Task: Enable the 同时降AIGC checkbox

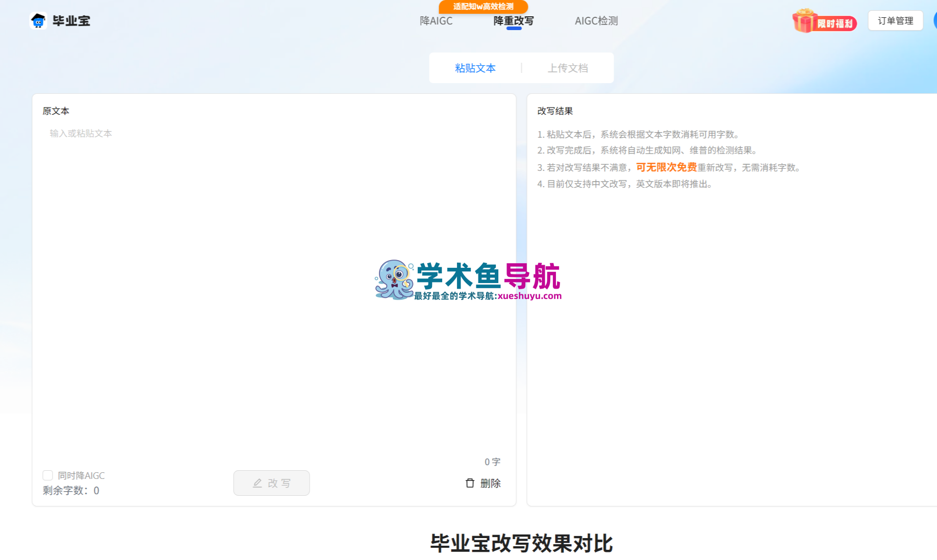Action: click(47, 475)
